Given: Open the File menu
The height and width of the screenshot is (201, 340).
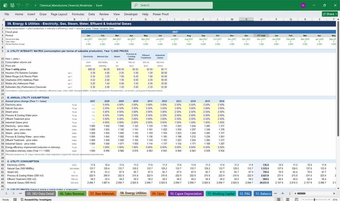Looking at the screenshot, I should 7,14.
